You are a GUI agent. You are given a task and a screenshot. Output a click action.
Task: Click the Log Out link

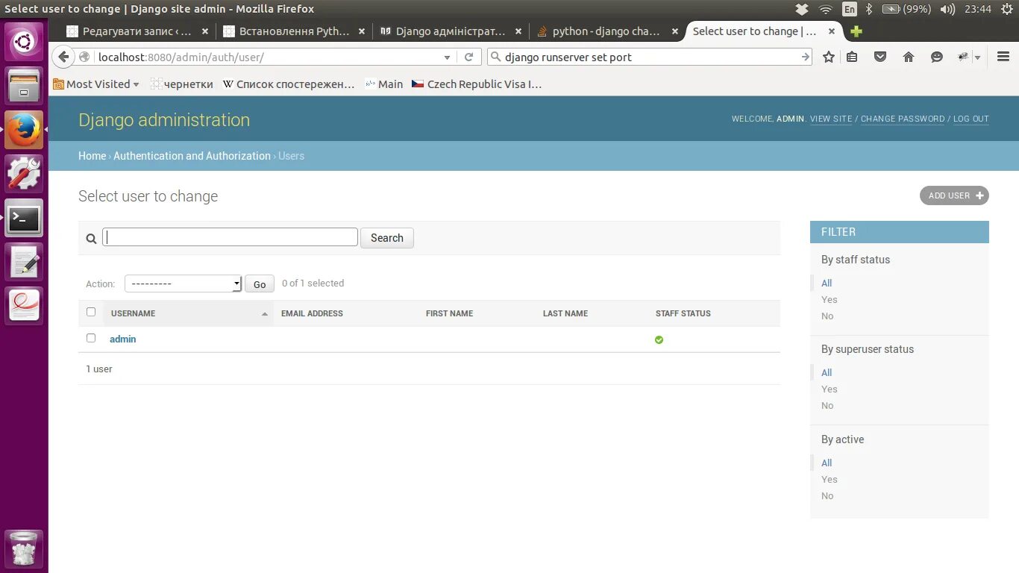click(x=971, y=119)
